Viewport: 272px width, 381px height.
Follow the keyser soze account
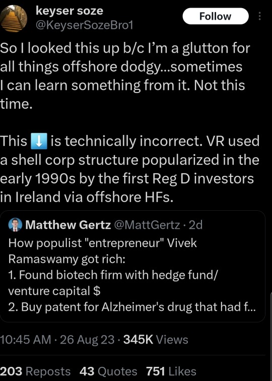(x=215, y=16)
